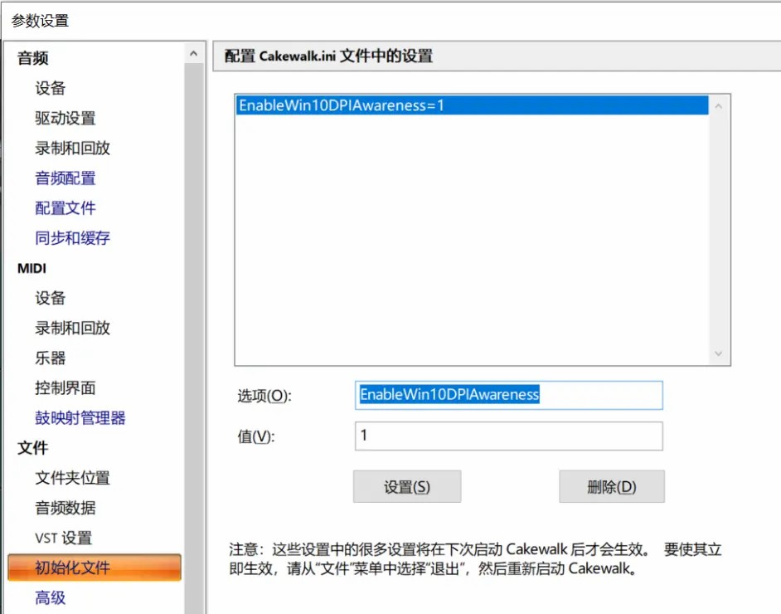The height and width of the screenshot is (614, 781).
Task: Open 鼓映射管理器 in the sidebar
Action: 80,417
